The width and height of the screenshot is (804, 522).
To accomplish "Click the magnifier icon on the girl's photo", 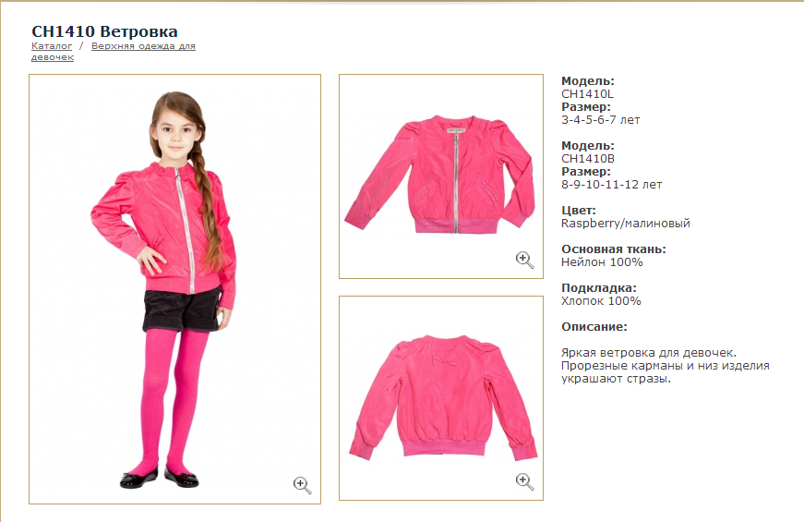I will (302, 485).
